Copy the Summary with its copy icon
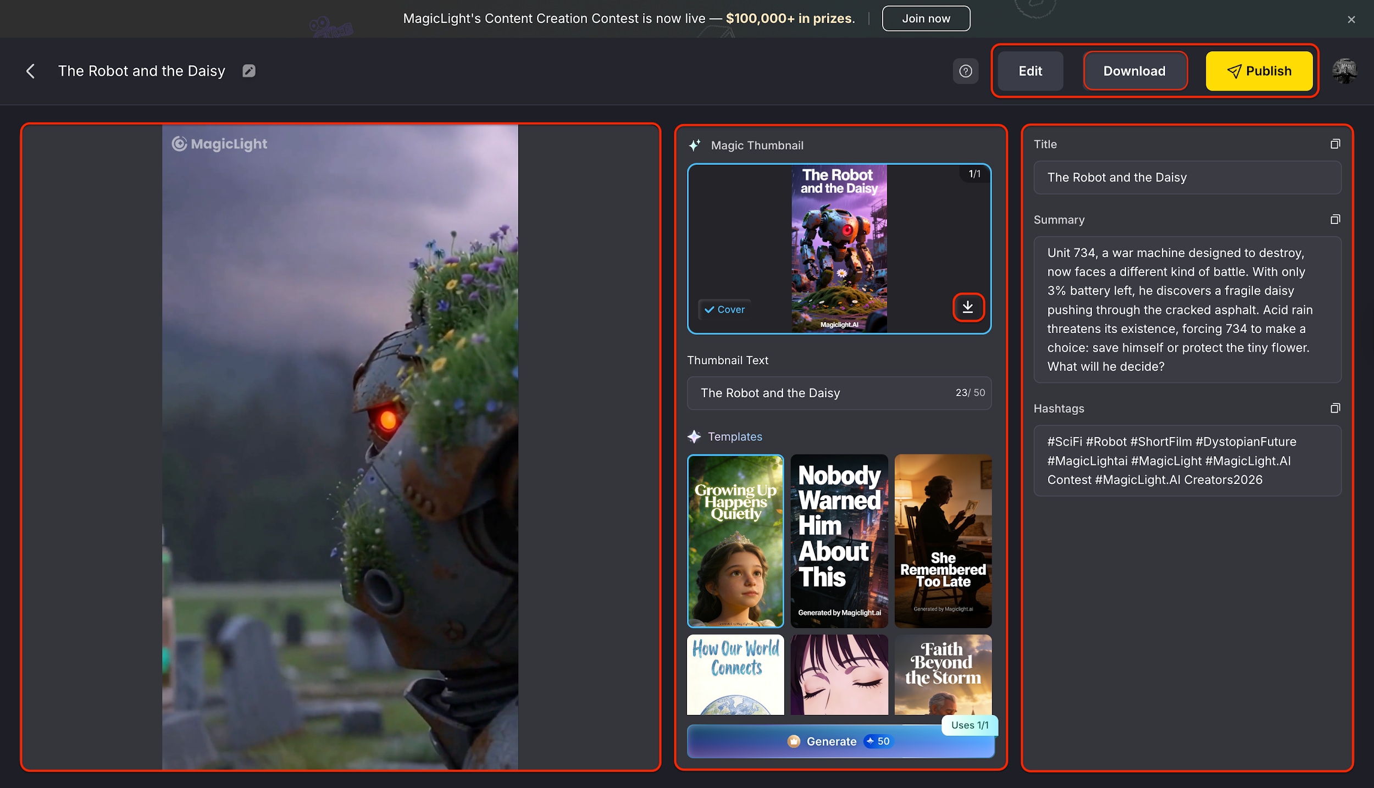The width and height of the screenshot is (1374, 788). [x=1335, y=220]
